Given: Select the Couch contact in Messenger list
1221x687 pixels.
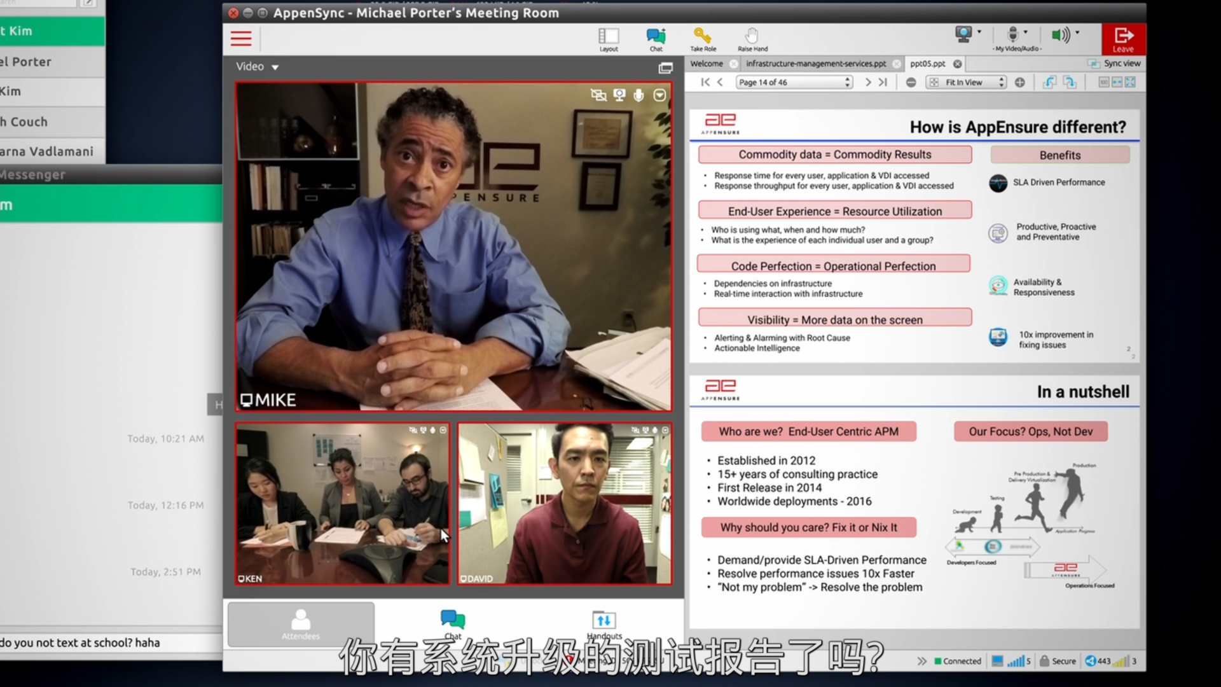Looking at the screenshot, I should pyautogui.click(x=52, y=121).
